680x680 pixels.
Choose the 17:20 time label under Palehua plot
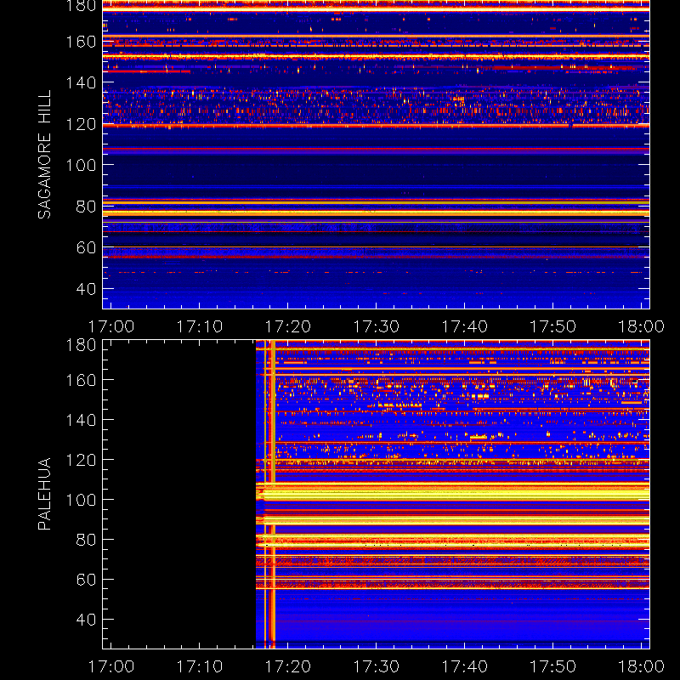pos(288,666)
